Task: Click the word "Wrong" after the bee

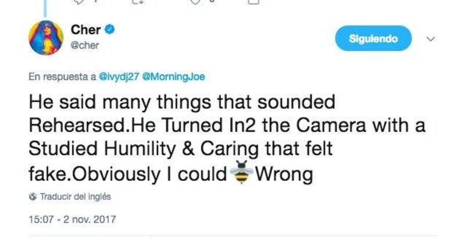Action: 285,174
